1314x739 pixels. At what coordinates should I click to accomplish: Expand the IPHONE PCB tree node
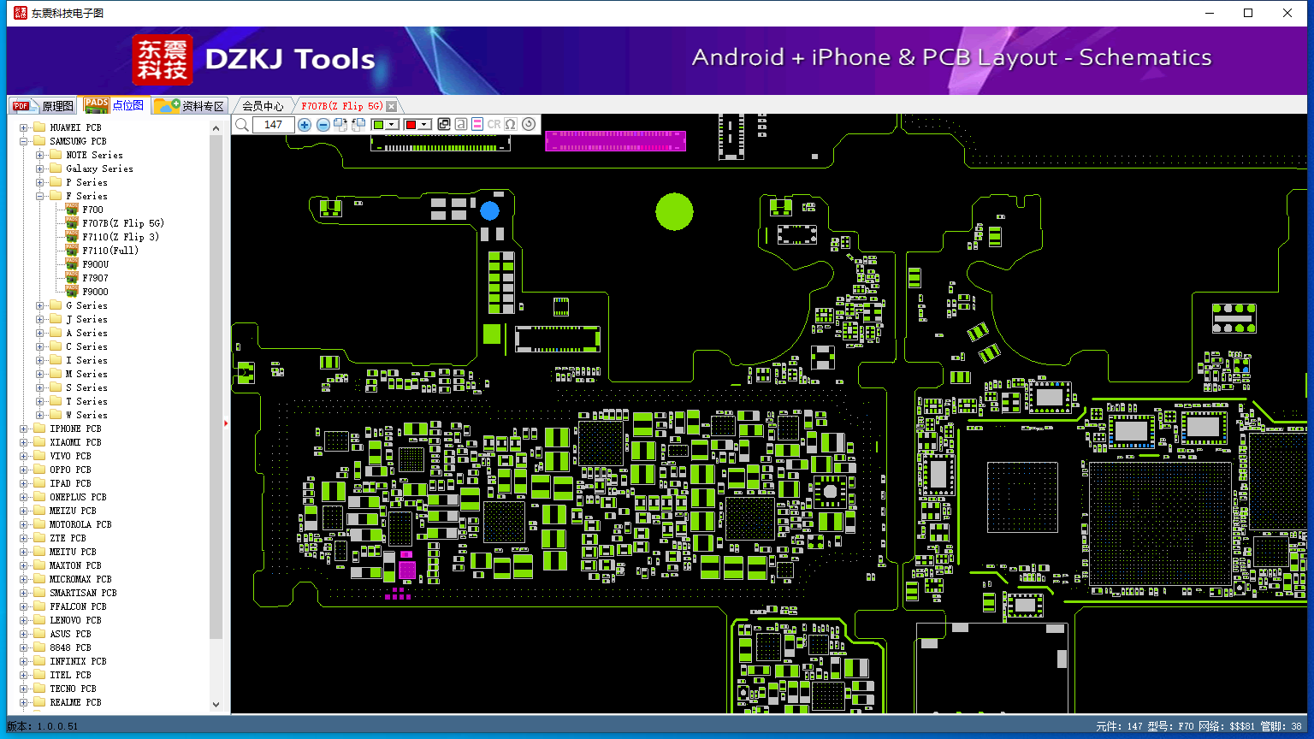[24, 429]
